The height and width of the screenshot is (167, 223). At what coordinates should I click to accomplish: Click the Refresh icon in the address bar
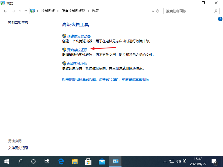pos(158,11)
